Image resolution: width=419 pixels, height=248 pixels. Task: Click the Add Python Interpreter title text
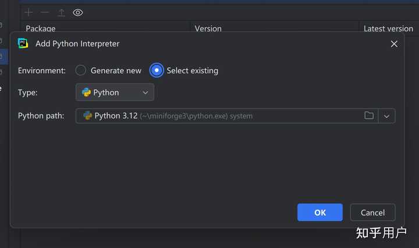coord(77,44)
